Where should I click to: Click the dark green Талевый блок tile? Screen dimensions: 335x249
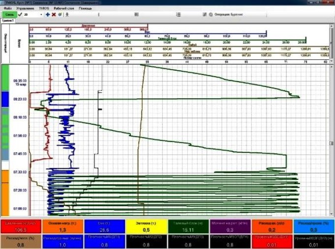(x=188, y=226)
